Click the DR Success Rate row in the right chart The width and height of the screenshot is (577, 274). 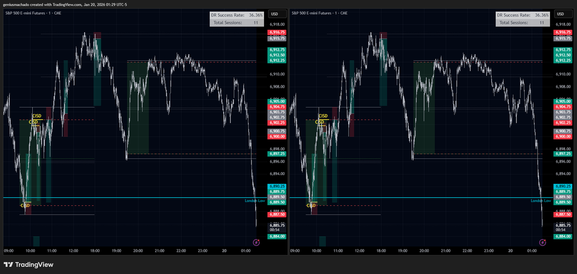[x=524, y=15]
